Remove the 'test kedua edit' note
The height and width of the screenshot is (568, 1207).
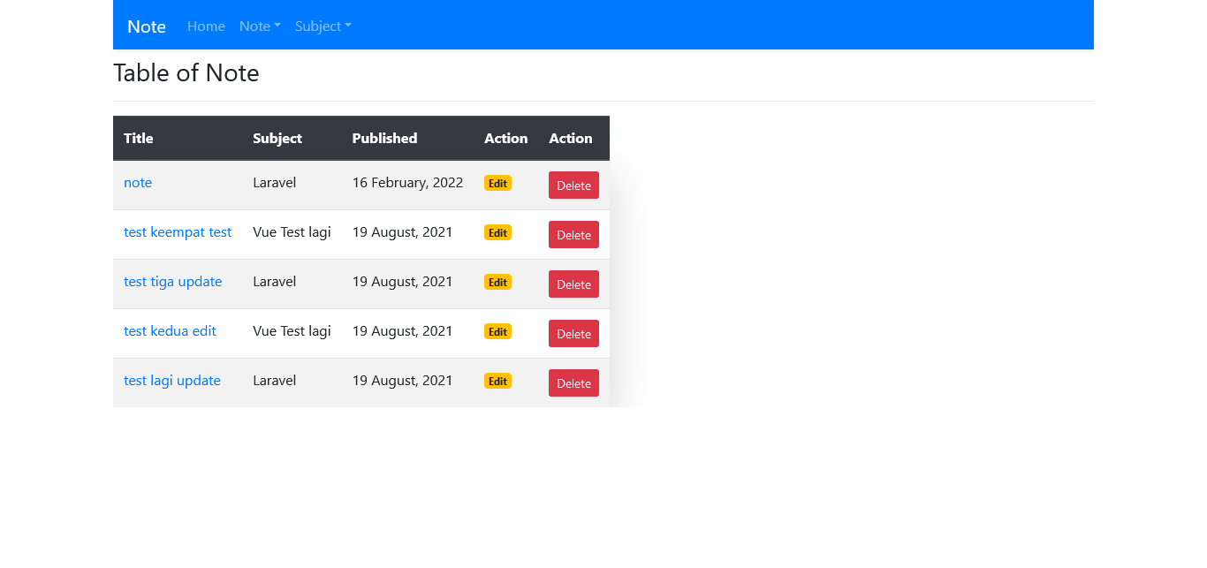point(573,334)
